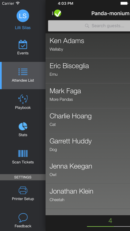Click the Owl subtitle text
130x231 pixels.
[53, 175]
